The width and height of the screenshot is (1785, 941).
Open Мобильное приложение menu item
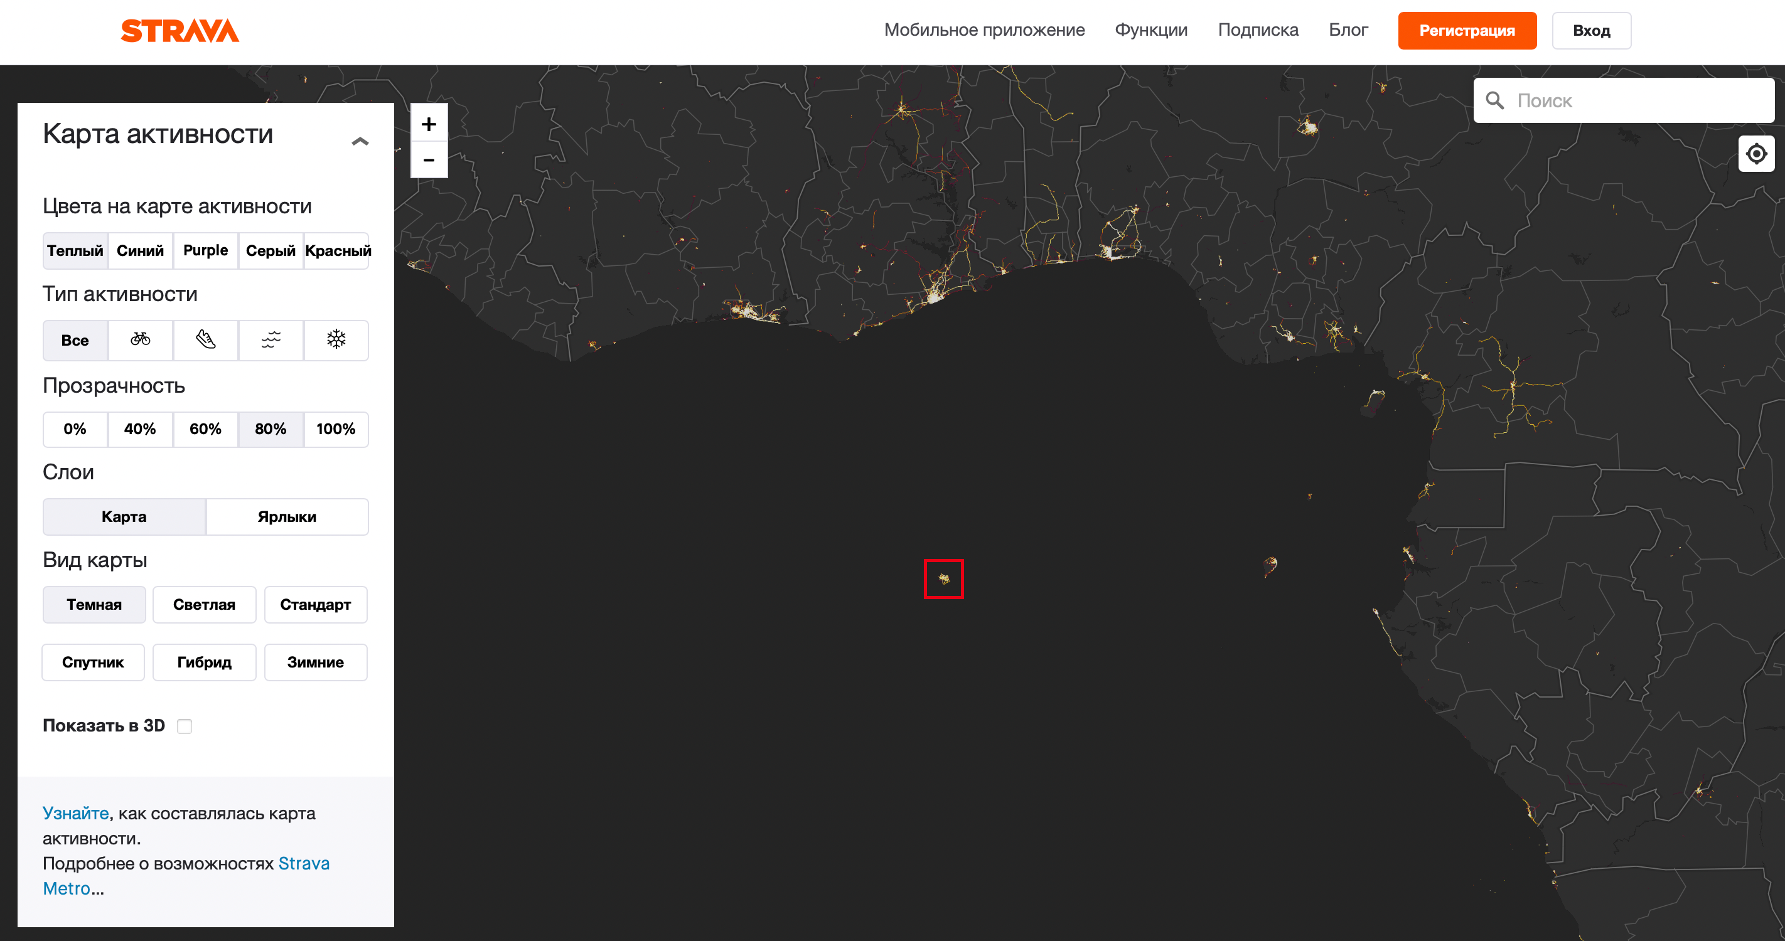984,31
